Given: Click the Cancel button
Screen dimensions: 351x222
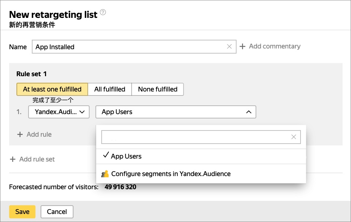Looking at the screenshot, I should pos(57,212).
